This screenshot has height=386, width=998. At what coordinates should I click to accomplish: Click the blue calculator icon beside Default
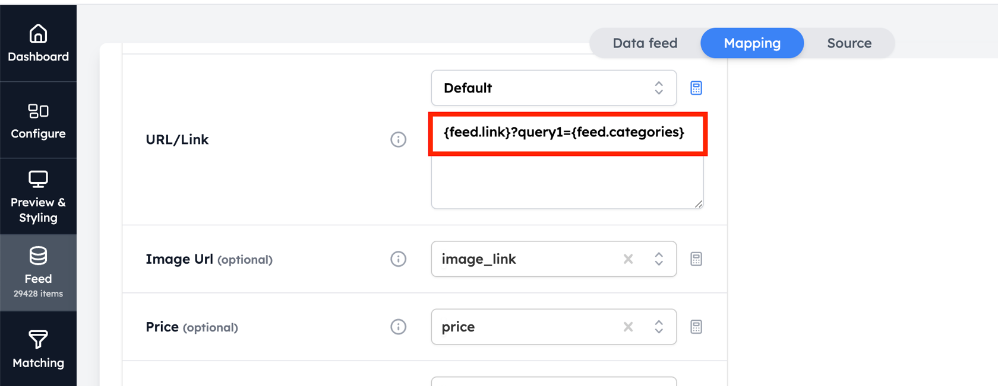pyautogui.click(x=696, y=88)
